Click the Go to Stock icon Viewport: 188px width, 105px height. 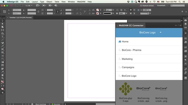(x=21, y=6)
